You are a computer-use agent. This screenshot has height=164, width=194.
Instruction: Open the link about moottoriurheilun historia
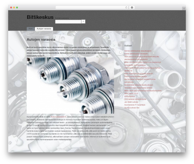[x=142, y=64]
